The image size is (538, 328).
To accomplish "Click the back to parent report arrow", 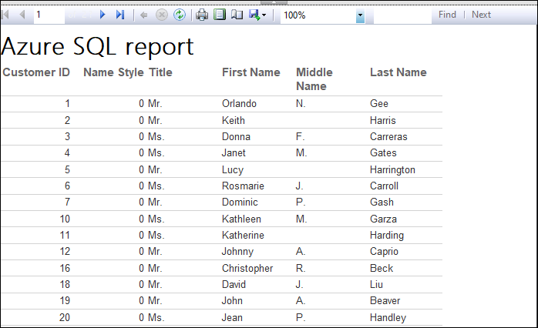I will pyautogui.click(x=144, y=15).
